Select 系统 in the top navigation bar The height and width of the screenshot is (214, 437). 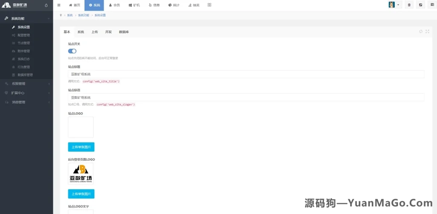pos(94,5)
